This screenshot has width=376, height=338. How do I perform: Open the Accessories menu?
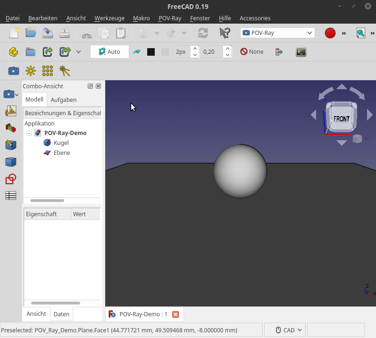[x=255, y=18]
